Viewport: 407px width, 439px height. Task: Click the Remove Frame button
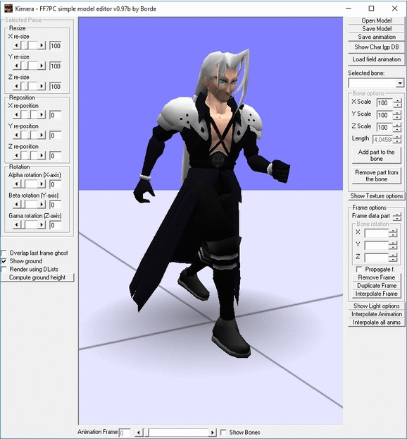pos(376,277)
